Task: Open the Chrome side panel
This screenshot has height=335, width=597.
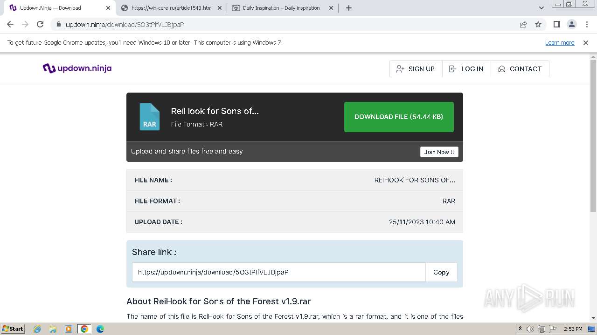Action: pos(556,24)
